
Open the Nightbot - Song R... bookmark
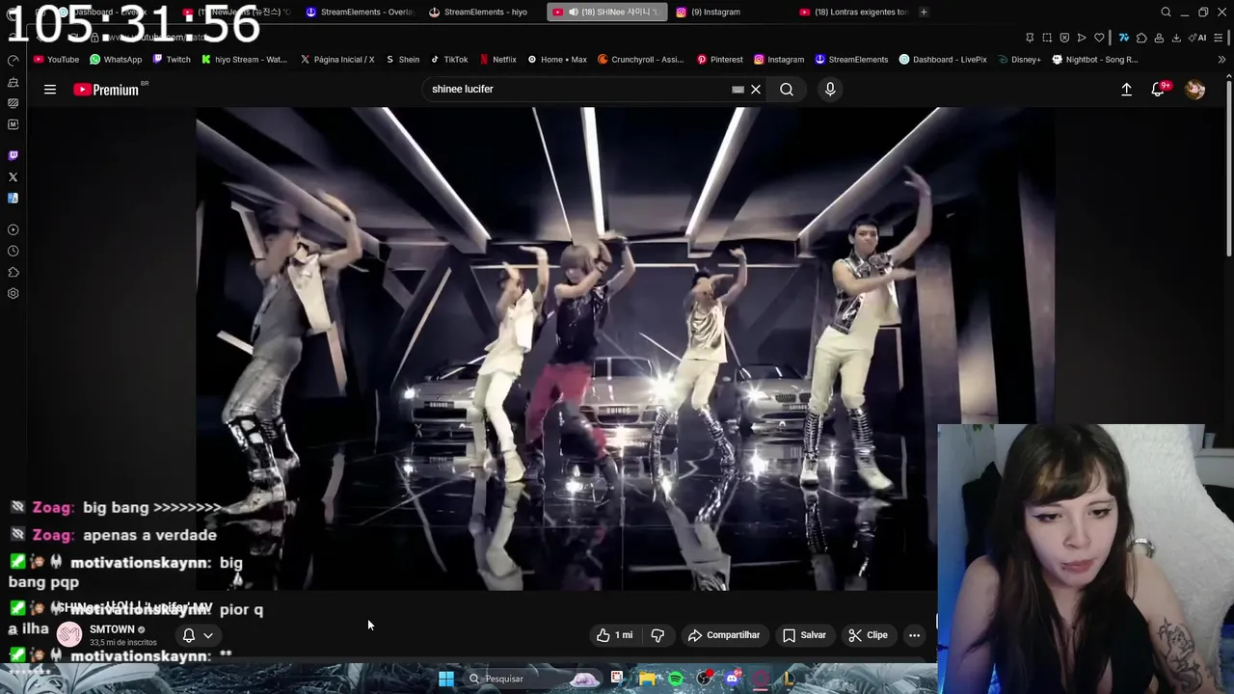point(1095,59)
